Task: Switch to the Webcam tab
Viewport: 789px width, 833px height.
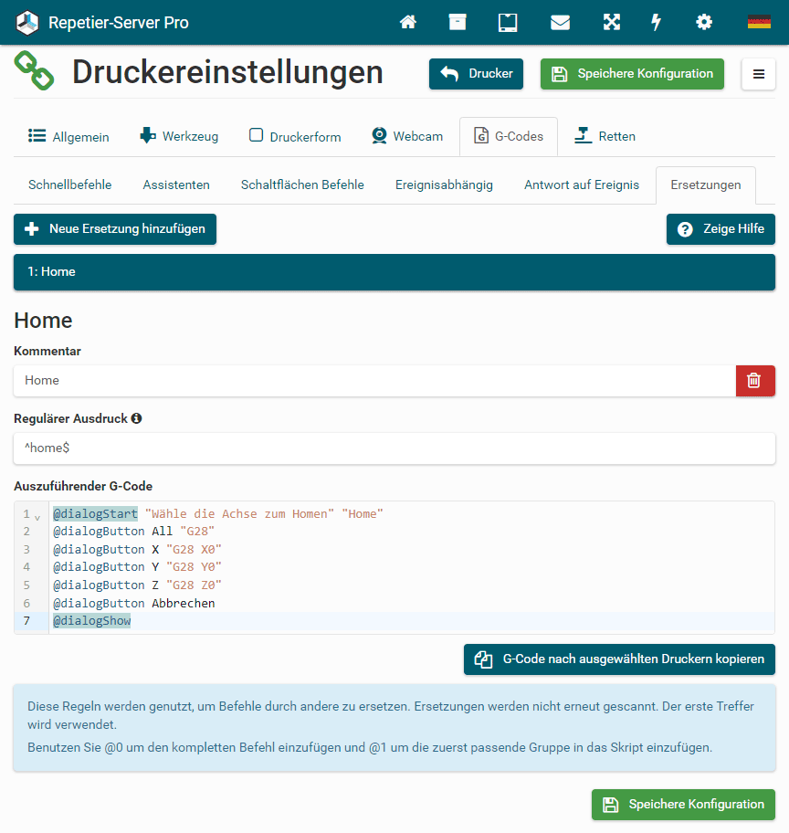Action: click(x=407, y=136)
